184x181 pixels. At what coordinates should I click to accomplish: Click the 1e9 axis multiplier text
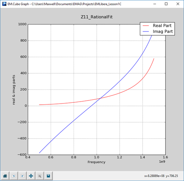pos(162,161)
